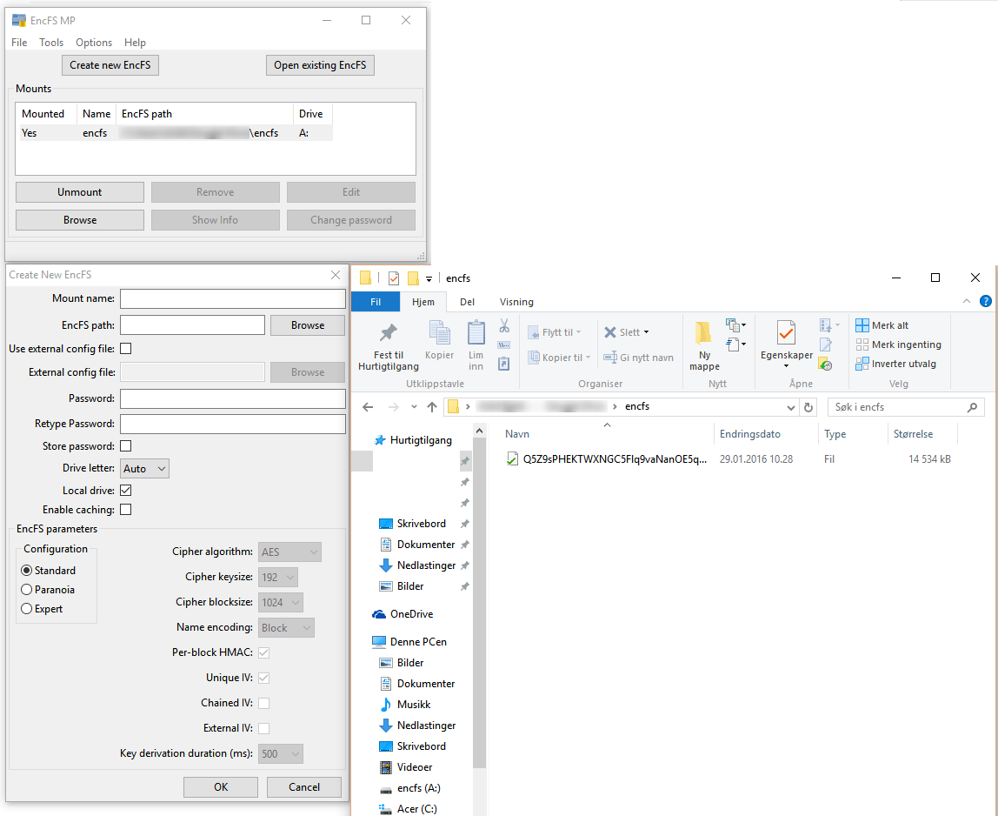The width and height of the screenshot is (998, 816).
Task: Click the refresh icon beside address bar
Action: point(809,407)
